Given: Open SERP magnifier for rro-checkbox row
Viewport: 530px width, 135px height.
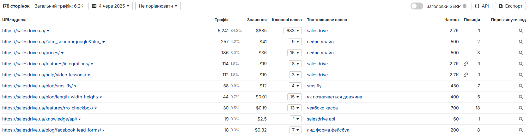Looking at the screenshot, I should pyautogui.click(x=521, y=108).
